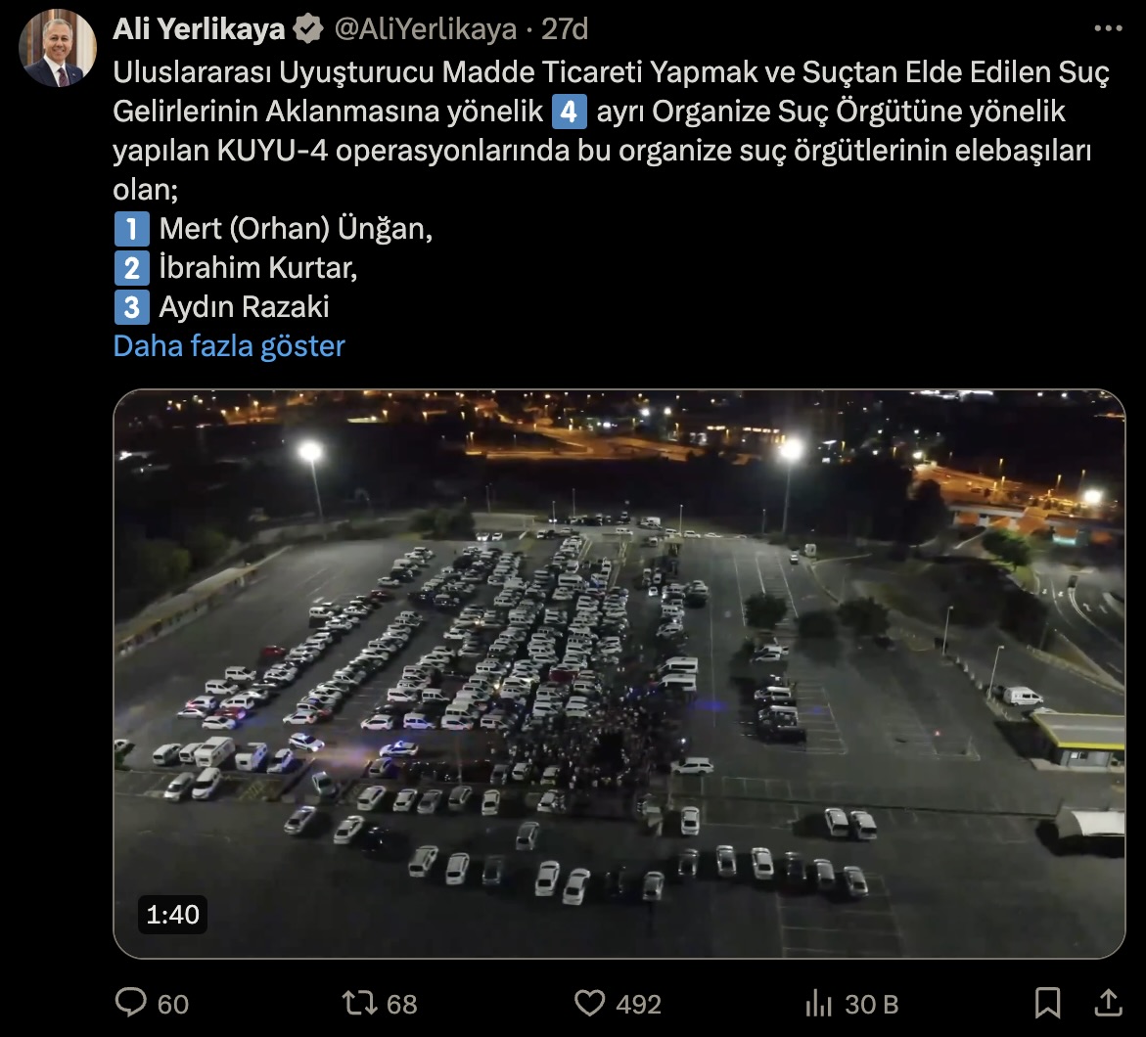Open the 27d timestamp link
This screenshot has width=1146, height=1037.
[x=565, y=29]
